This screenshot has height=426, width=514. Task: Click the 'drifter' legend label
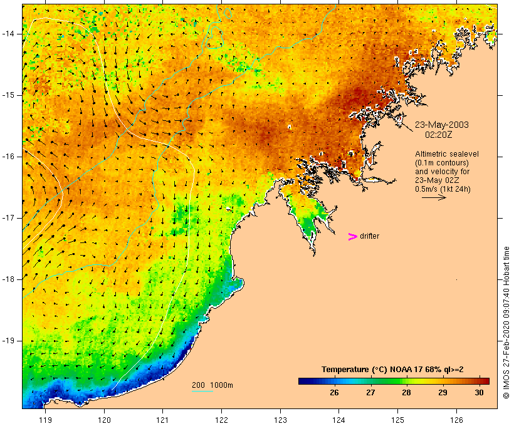tap(369, 236)
